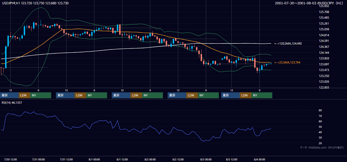Select the RSI(14) 46.1357 indicator label
Image resolution: width=347 pixels, height=162 pixels.
(12, 103)
